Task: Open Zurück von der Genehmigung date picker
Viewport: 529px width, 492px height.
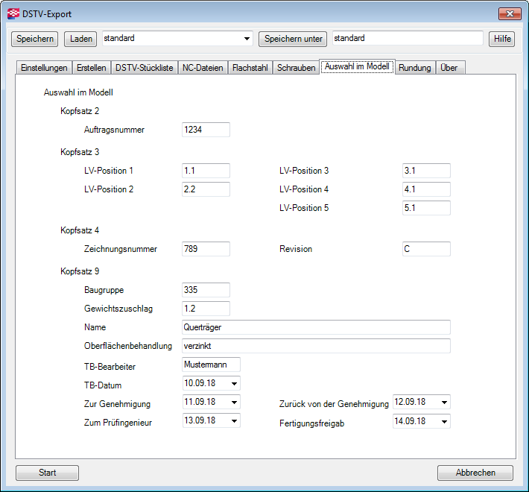Action: pyautogui.click(x=445, y=402)
